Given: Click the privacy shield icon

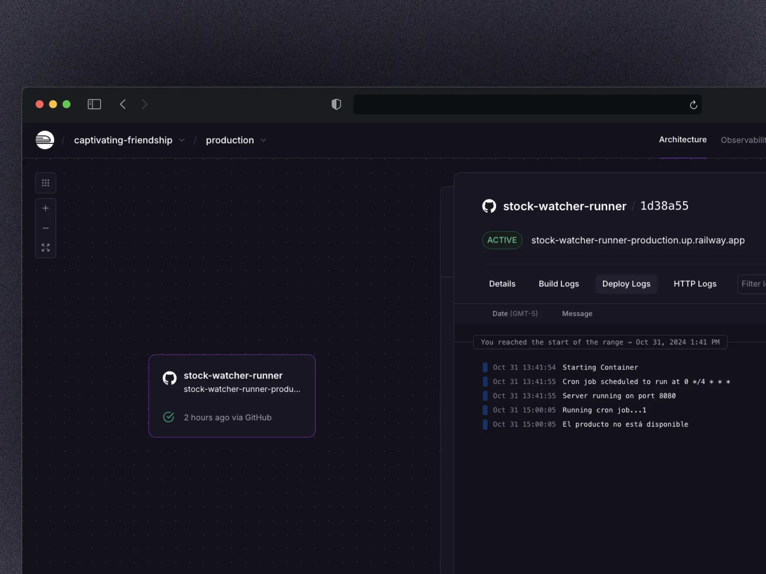Looking at the screenshot, I should [x=336, y=104].
